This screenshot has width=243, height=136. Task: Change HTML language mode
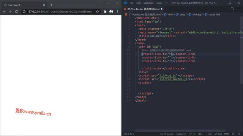(208, 134)
